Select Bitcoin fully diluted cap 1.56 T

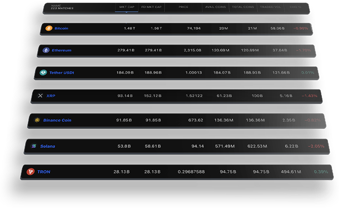pos(156,28)
